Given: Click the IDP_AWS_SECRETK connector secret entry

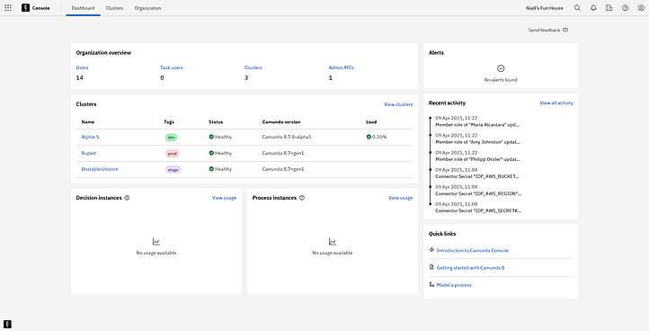Looking at the screenshot, I should (x=478, y=208).
